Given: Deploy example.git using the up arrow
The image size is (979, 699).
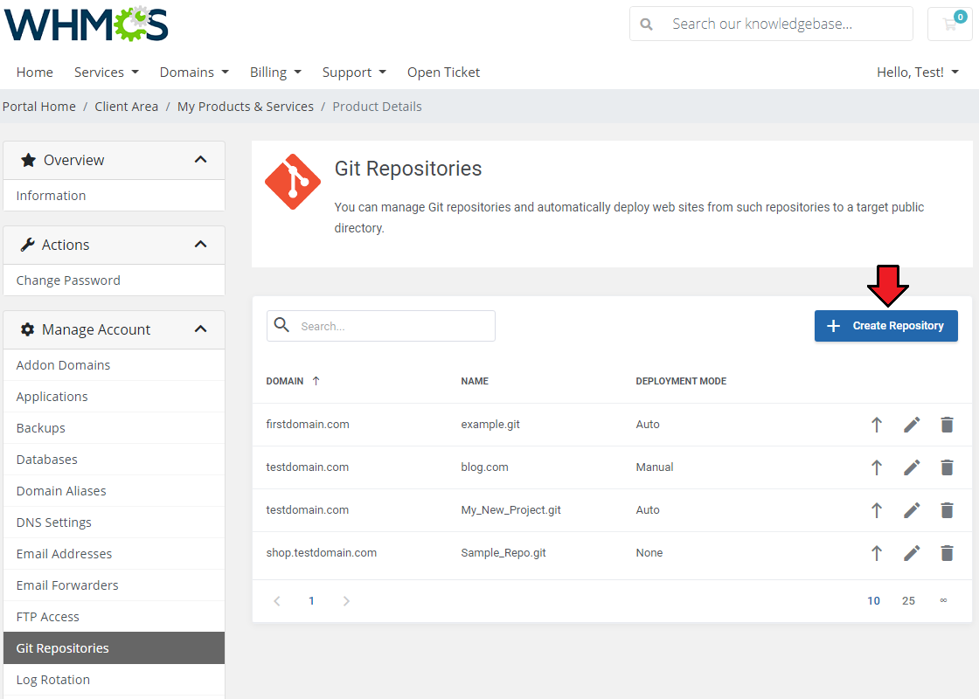Looking at the screenshot, I should click(877, 425).
